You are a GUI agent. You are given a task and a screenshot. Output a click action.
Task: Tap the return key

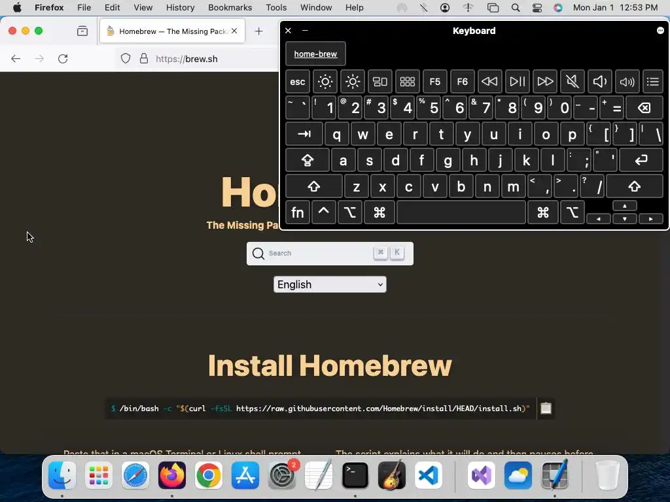[641, 160]
